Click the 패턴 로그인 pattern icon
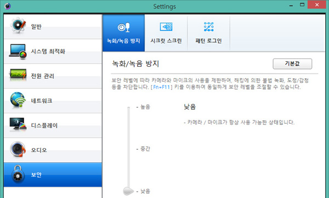 tap(208, 27)
